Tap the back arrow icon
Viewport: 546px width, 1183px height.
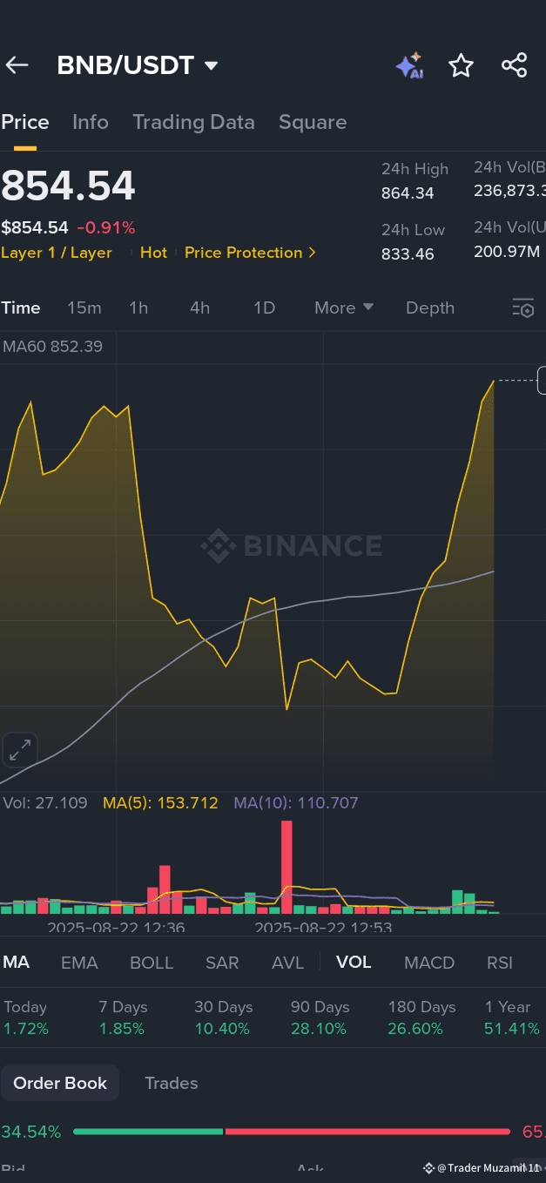click(17, 65)
